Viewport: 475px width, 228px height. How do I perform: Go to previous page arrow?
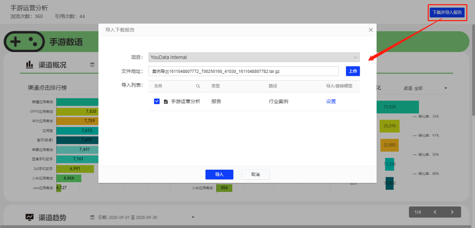coord(435,212)
